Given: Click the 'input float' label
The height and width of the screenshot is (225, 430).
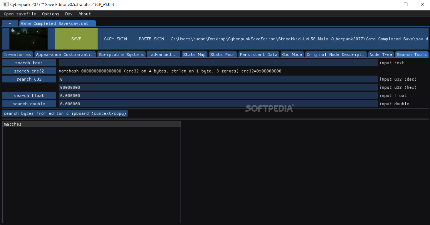Looking at the screenshot, I should 393,96.
